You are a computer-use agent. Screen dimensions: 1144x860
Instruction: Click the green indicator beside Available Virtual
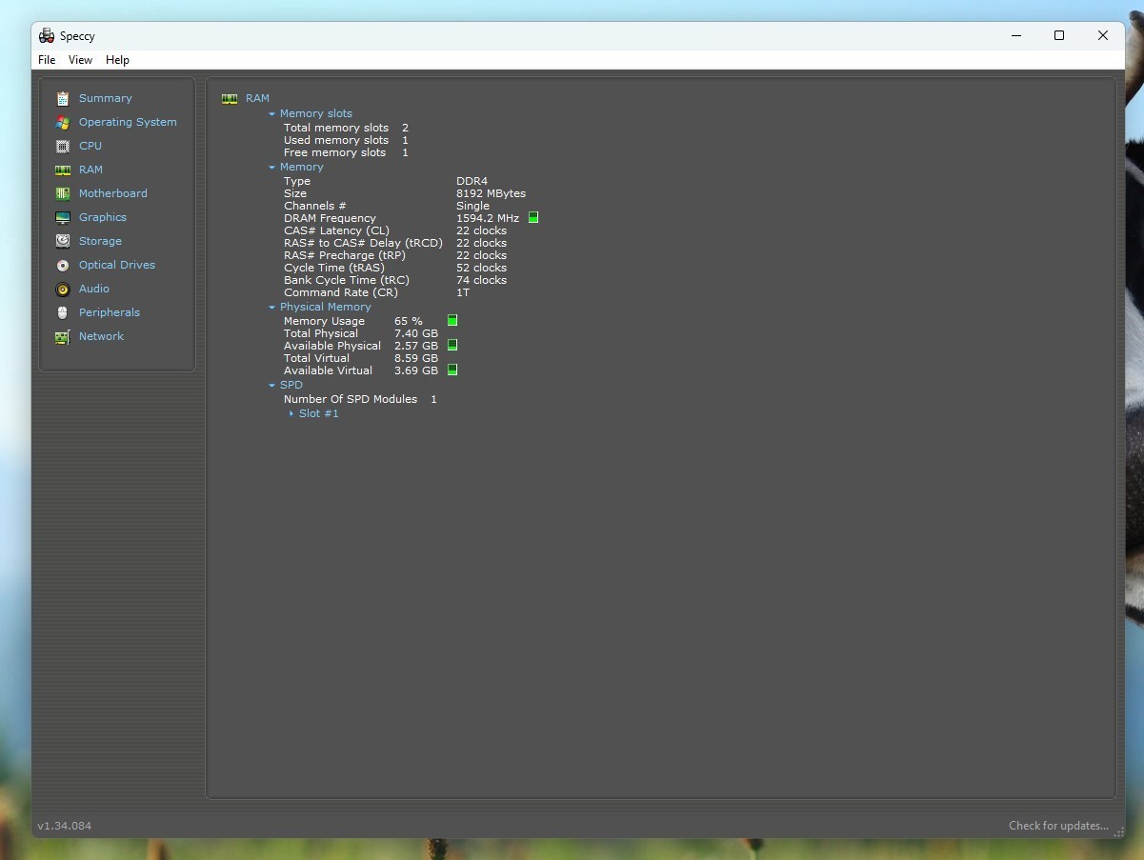point(452,370)
